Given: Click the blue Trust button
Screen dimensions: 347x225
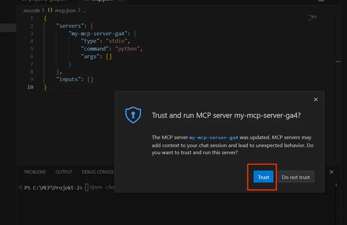Looking at the screenshot, I should pos(263,177).
